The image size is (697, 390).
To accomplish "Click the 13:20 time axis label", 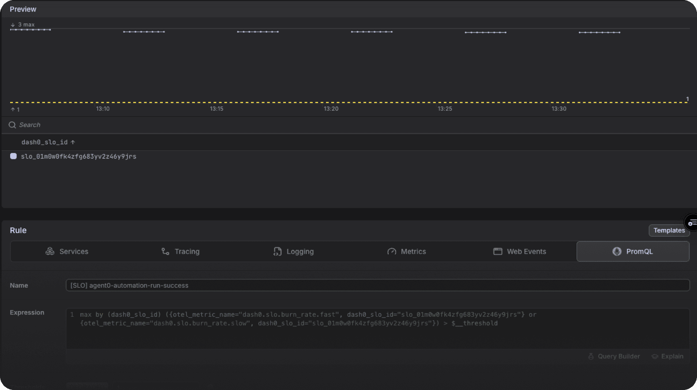I will tap(331, 109).
